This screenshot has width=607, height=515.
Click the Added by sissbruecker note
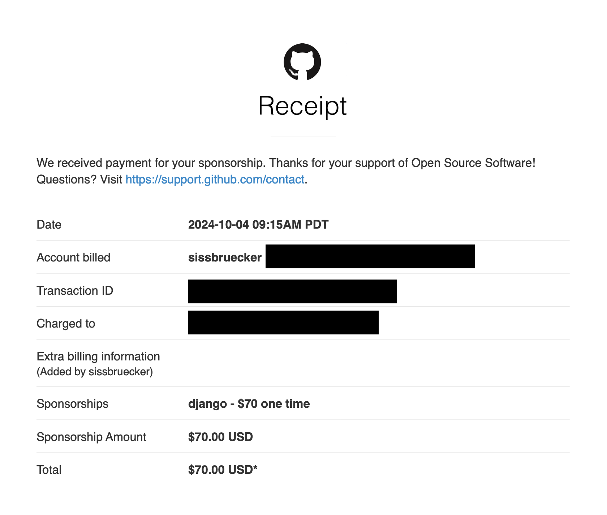95,372
